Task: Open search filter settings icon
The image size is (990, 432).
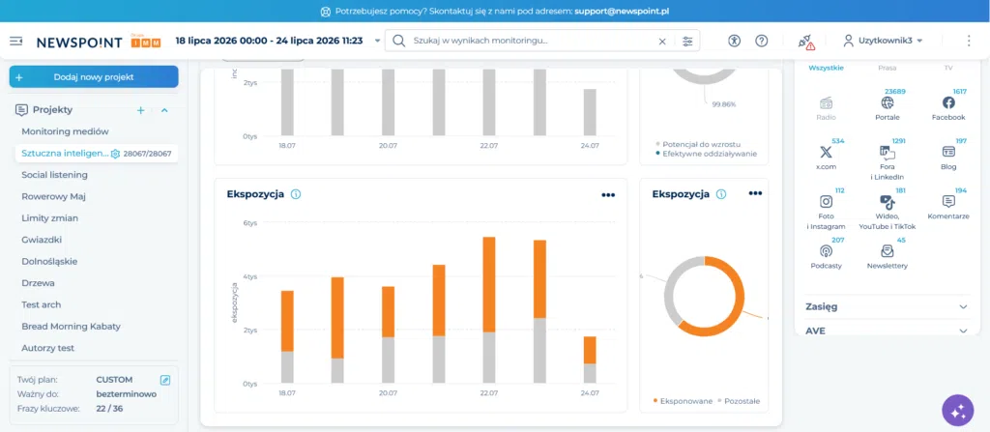Action: click(x=687, y=41)
